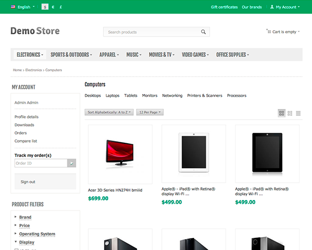
Task: Open Our brands link
Action: 252,7
